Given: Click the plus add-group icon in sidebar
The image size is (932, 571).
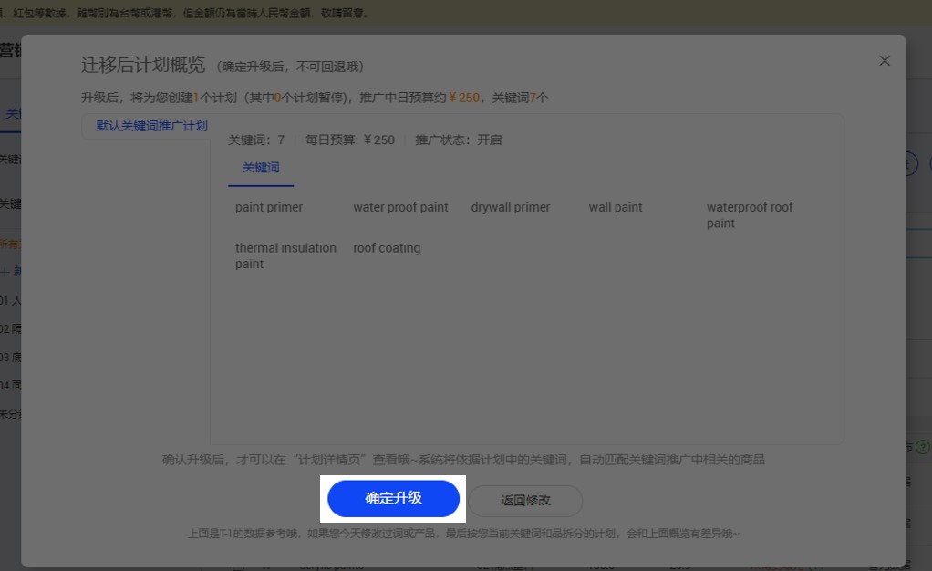Looking at the screenshot, I should [x=5, y=272].
